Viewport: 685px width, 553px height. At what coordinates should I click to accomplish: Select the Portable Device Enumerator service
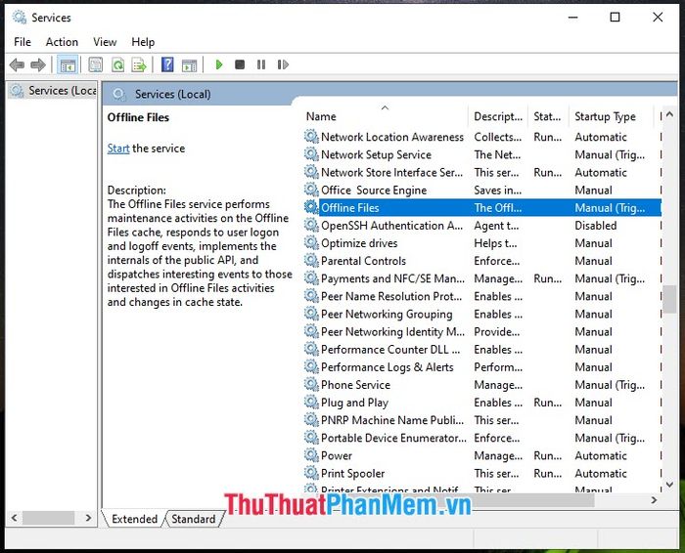pos(482,438)
